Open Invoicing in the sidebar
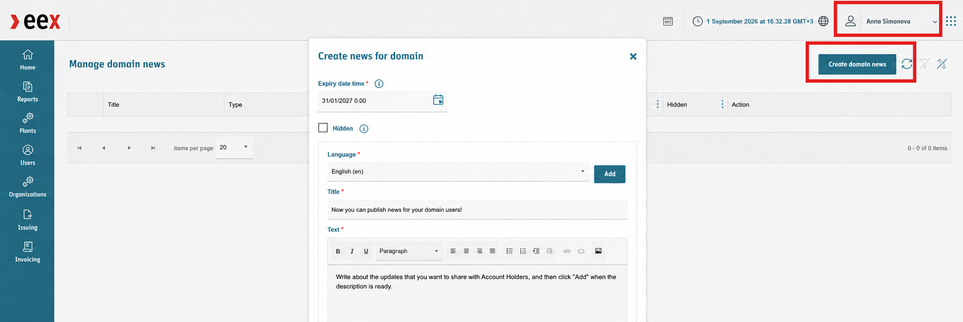 [28, 252]
